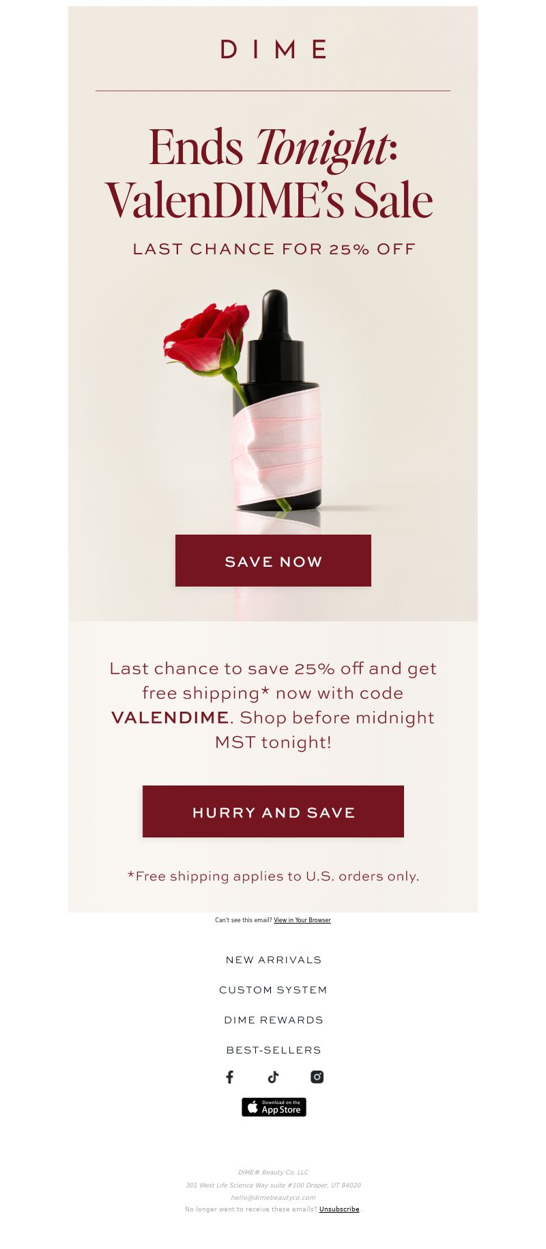Click the hello@dimebeautyco.com email address
The image size is (546, 1249).
[x=273, y=1197]
